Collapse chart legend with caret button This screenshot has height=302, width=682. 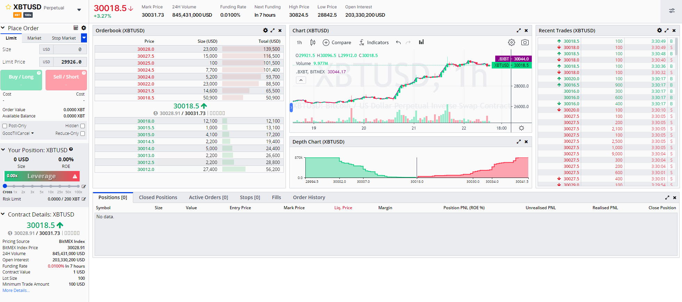[301, 80]
